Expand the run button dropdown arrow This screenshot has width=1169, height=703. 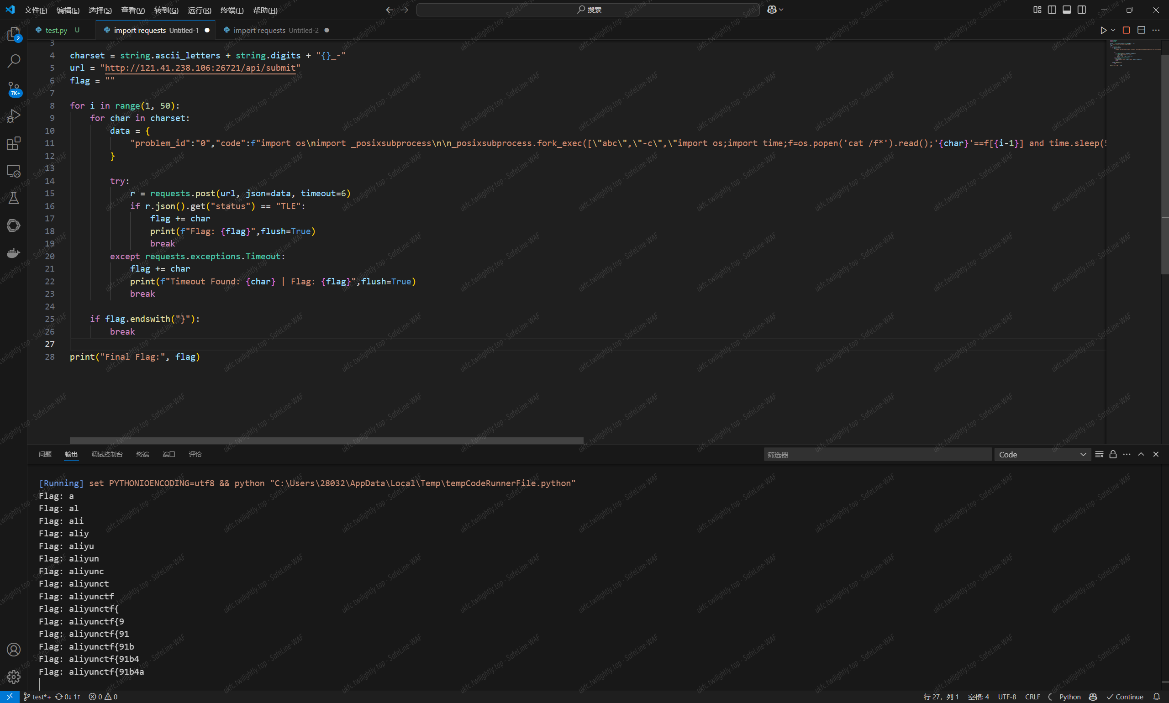[x=1113, y=30]
